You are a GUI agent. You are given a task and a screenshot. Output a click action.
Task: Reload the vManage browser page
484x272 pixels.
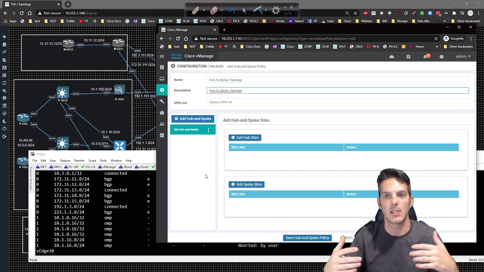tap(178, 39)
